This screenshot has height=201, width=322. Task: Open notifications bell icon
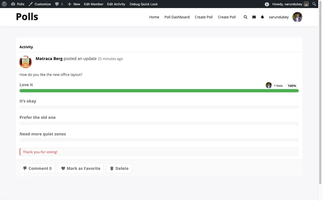click(262, 17)
